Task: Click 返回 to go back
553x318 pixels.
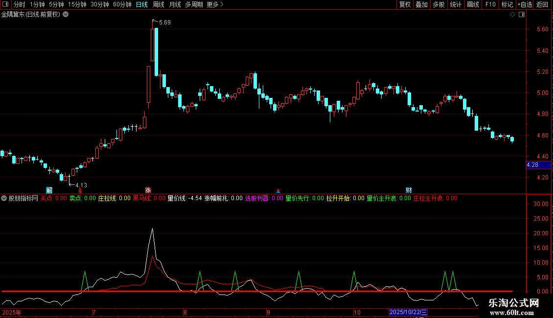Action: pyautogui.click(x=542, y=4)
